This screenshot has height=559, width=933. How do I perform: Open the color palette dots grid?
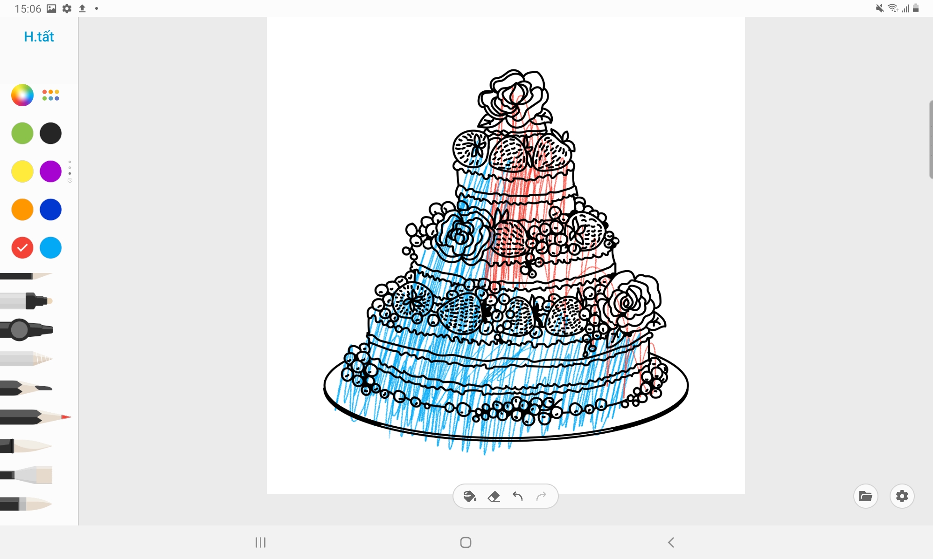tap(50, 95)
